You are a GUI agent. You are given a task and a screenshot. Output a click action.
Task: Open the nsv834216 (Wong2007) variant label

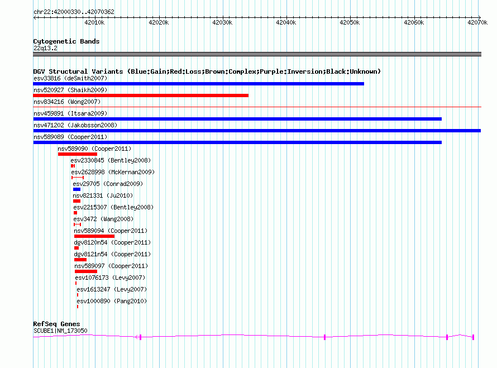pos(66,102)
